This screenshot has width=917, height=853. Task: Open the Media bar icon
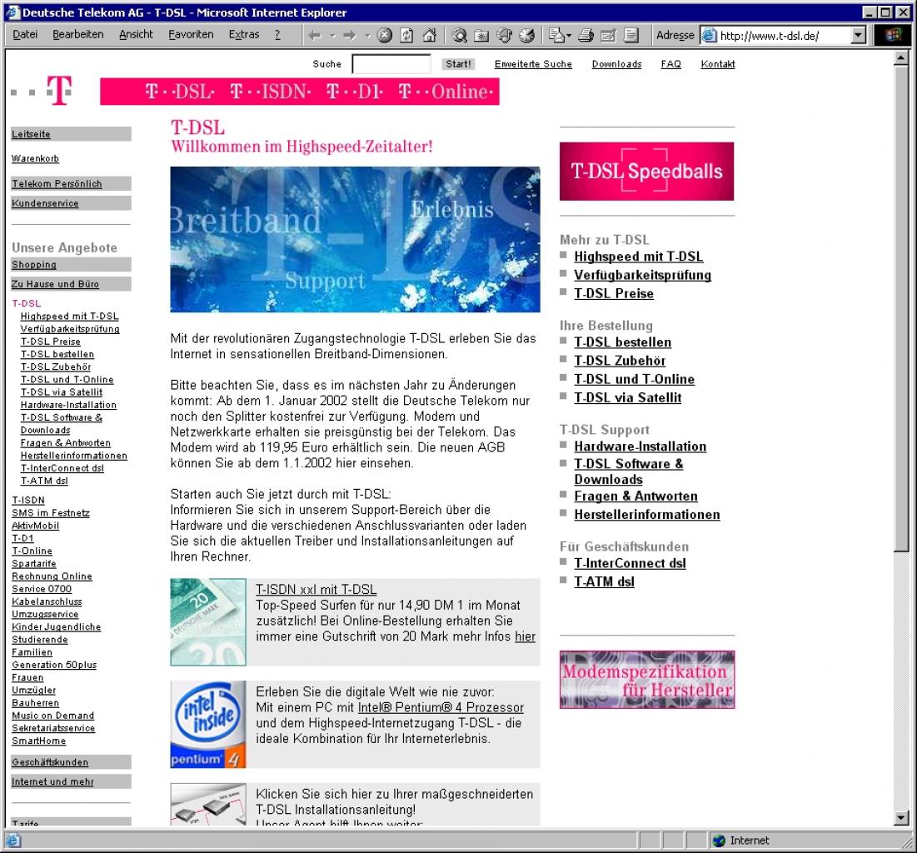tap(504, 36)
